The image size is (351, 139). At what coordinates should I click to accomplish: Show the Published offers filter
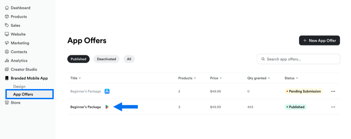point(78,59)
